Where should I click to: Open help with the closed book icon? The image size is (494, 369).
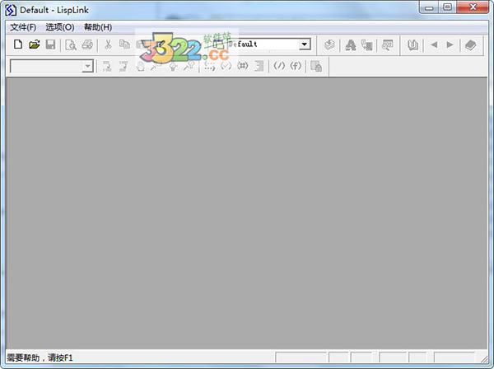470,45
